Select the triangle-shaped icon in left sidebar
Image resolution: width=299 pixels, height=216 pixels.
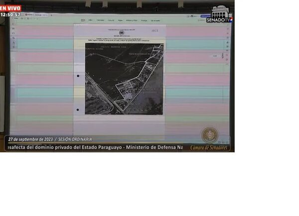(13, 42)
